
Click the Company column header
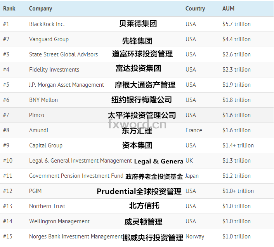click(40, 9)
